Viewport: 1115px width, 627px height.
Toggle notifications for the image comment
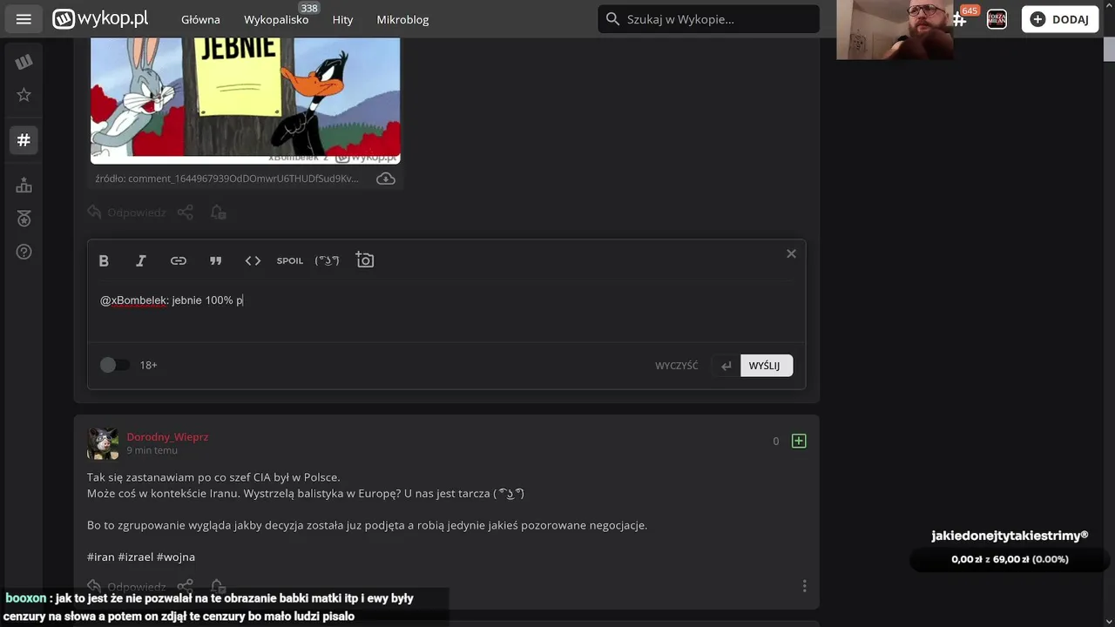pyautogui.click(x=218, y=212)
